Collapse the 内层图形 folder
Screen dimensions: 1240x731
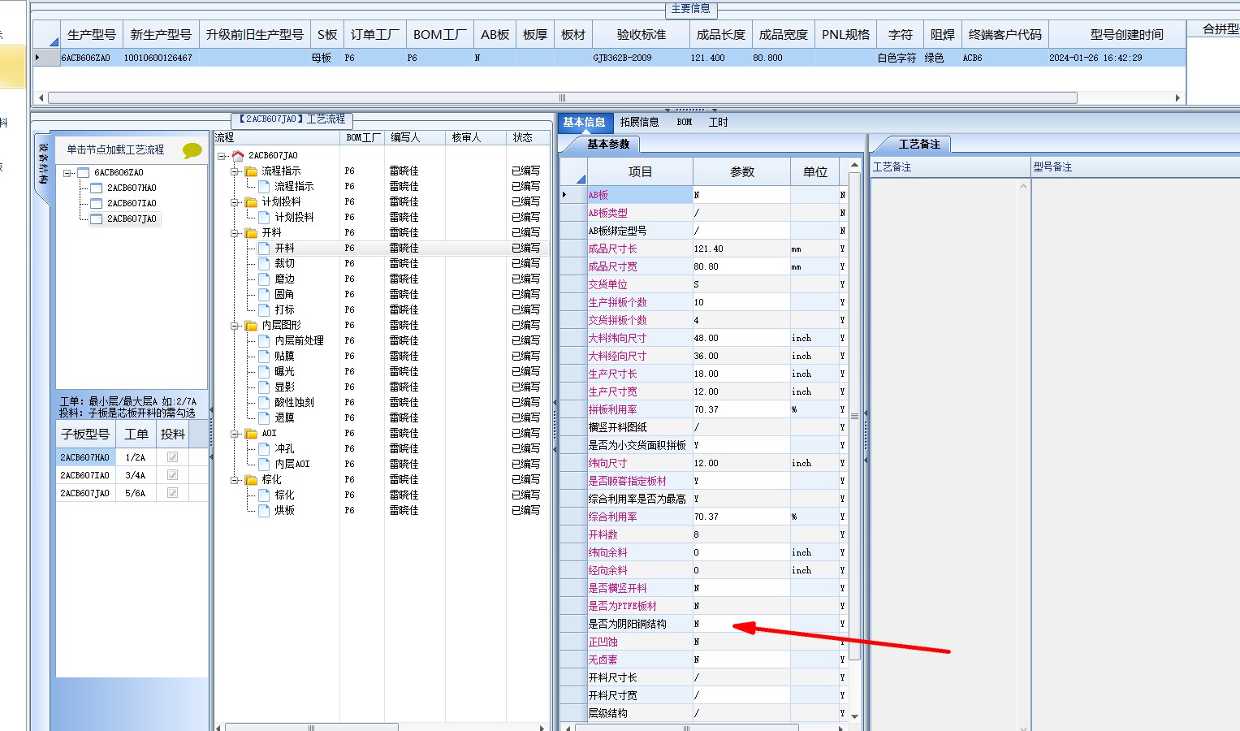(234, 325)
